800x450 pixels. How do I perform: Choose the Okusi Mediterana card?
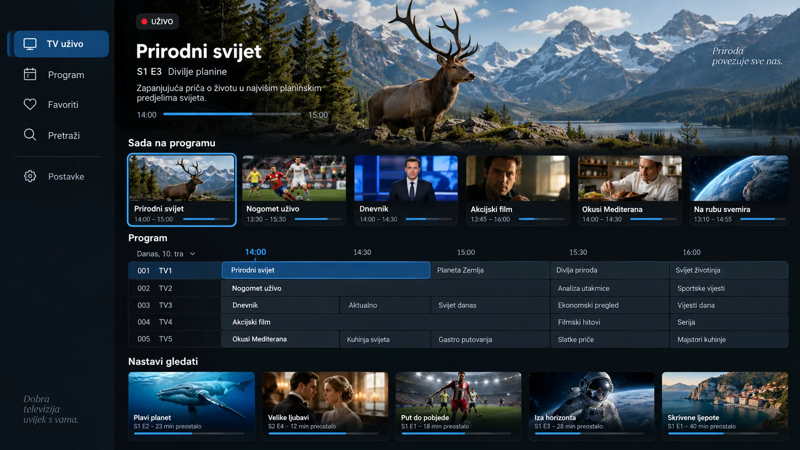coord(630,190)
